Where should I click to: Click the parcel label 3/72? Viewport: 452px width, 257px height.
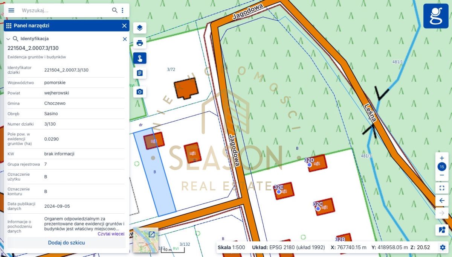171,69
